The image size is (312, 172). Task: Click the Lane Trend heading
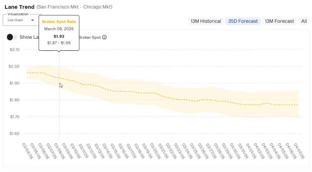click(20, 7)
